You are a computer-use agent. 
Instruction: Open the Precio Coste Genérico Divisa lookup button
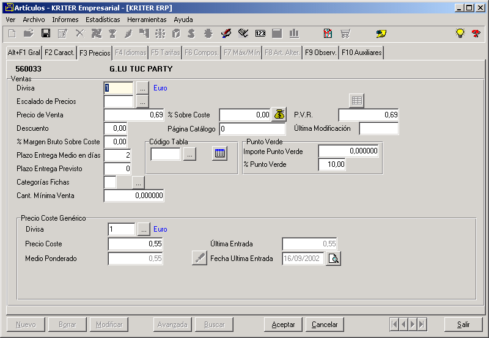[x=144, y=229]
